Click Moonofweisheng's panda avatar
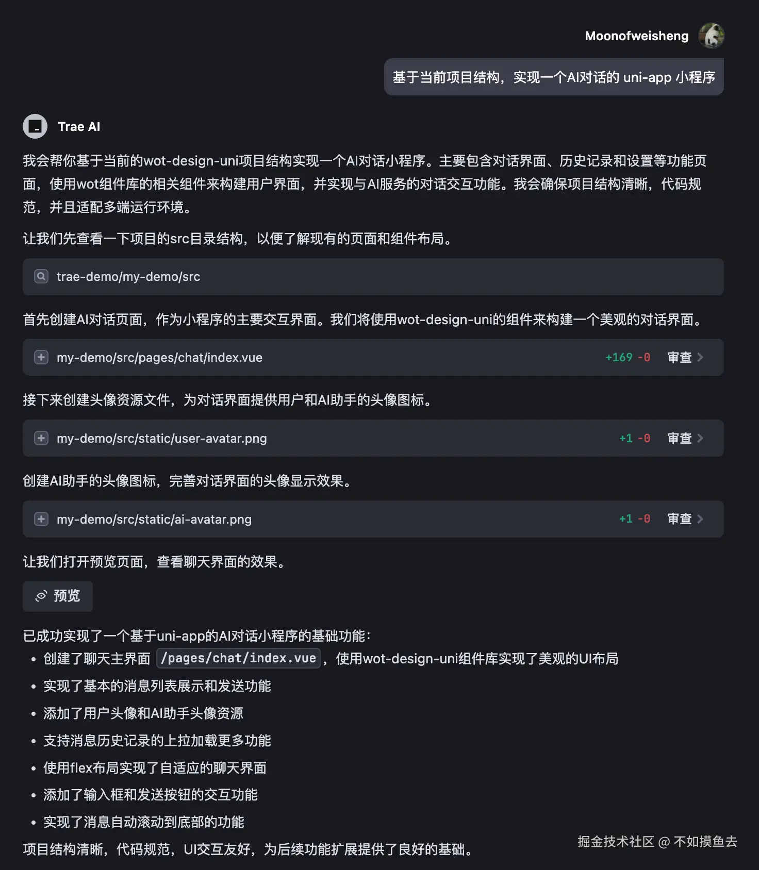This screenshot has width=759, height=870. 711,36
